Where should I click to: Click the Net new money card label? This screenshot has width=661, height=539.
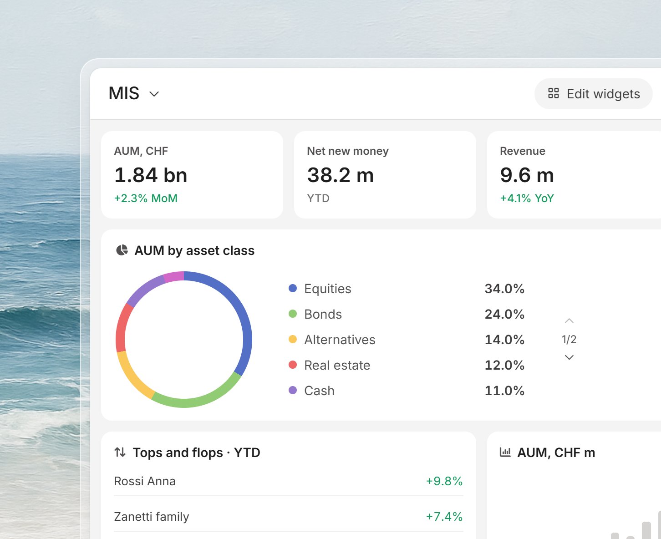point(348,151)
